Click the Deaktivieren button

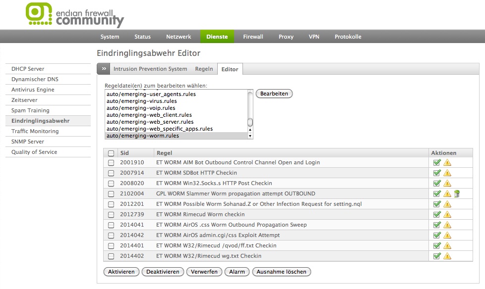pyautogui.click(x=163, y=272)
